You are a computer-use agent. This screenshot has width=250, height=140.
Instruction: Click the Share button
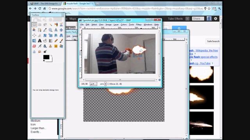198,19
